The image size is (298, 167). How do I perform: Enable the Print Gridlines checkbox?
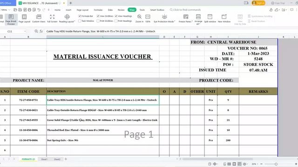[98, 21]
